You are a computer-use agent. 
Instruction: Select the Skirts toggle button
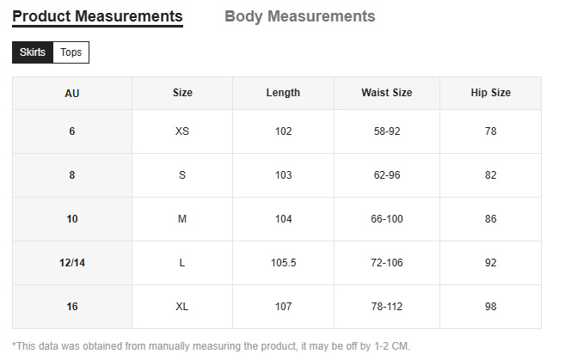point(33,52)
